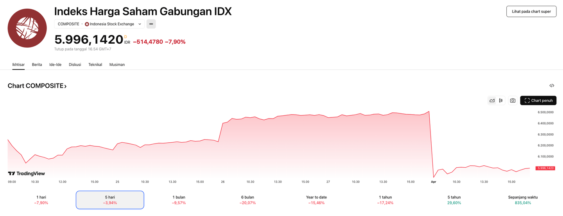Click the Indonesia Stock Exchange flag icon
Viewport: 563px width, 216px height.
(87, 24)
